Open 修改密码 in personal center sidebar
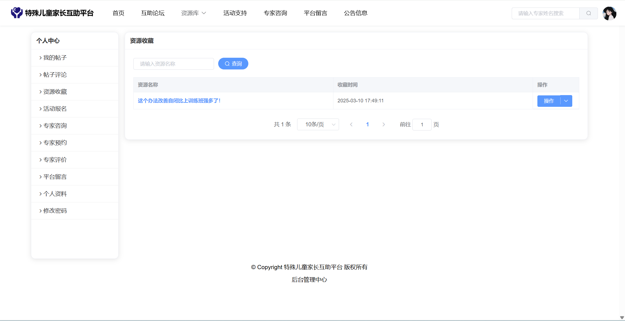 click(55, 211)
